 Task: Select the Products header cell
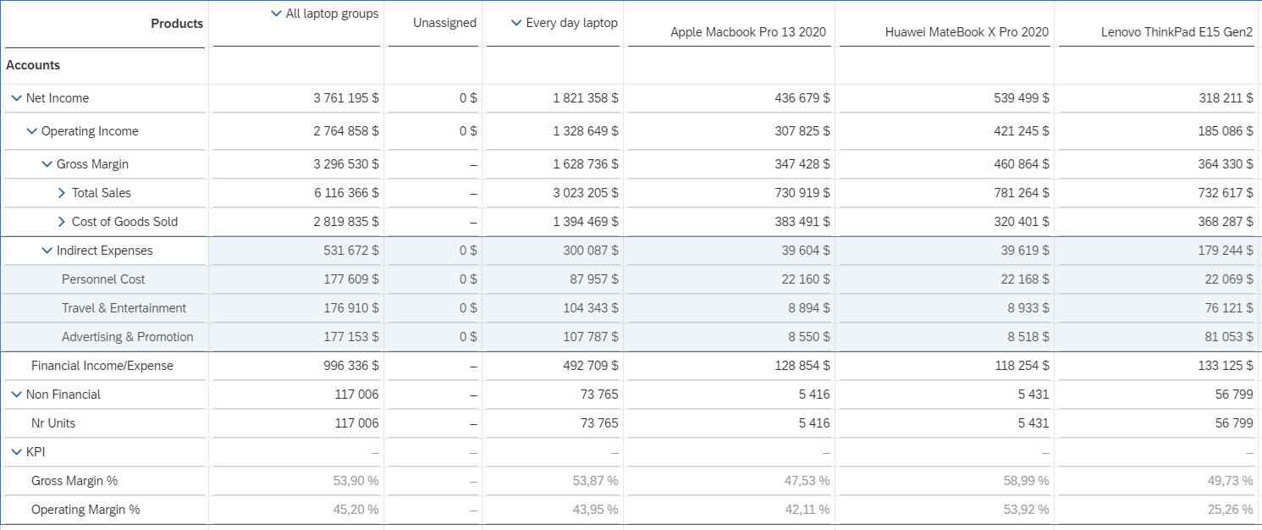[x=177, y=24]
